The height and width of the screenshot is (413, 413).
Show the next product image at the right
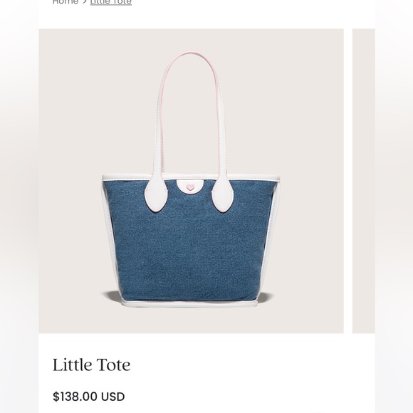(364, 181)
